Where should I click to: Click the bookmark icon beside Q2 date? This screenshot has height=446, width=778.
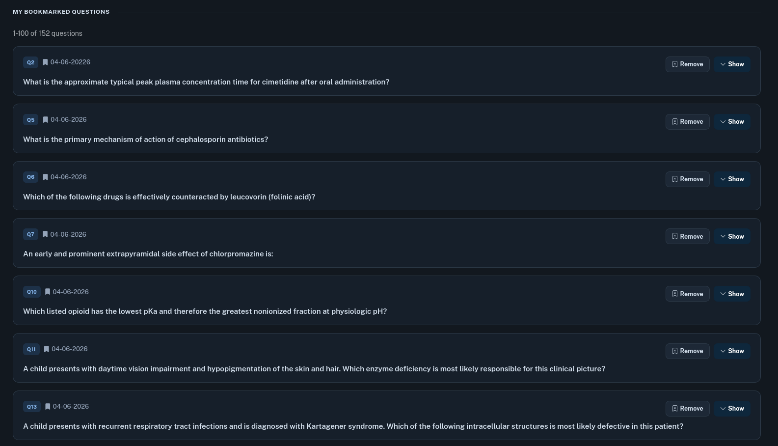[x=45, y=62]
